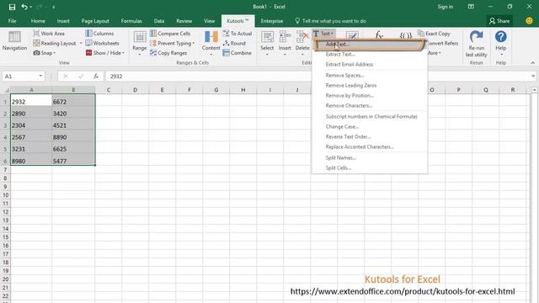Click Copy Ranges
The width and height of the screenshot is (539, 303).
[168, 53]
